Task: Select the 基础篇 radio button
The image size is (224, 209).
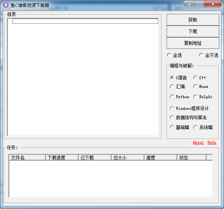Action: click(172, 127)
